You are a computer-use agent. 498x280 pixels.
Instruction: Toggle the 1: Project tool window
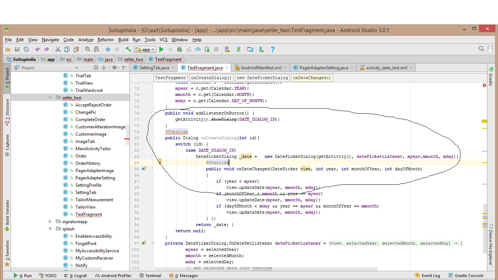click(x=7, y=78)
